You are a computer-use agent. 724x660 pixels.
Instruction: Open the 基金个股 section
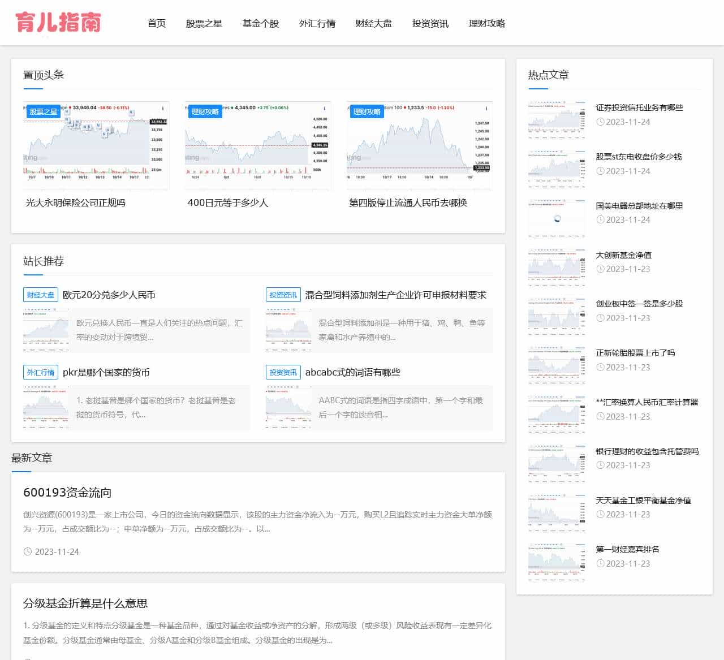pyautogui.click(x=260, y=23)
